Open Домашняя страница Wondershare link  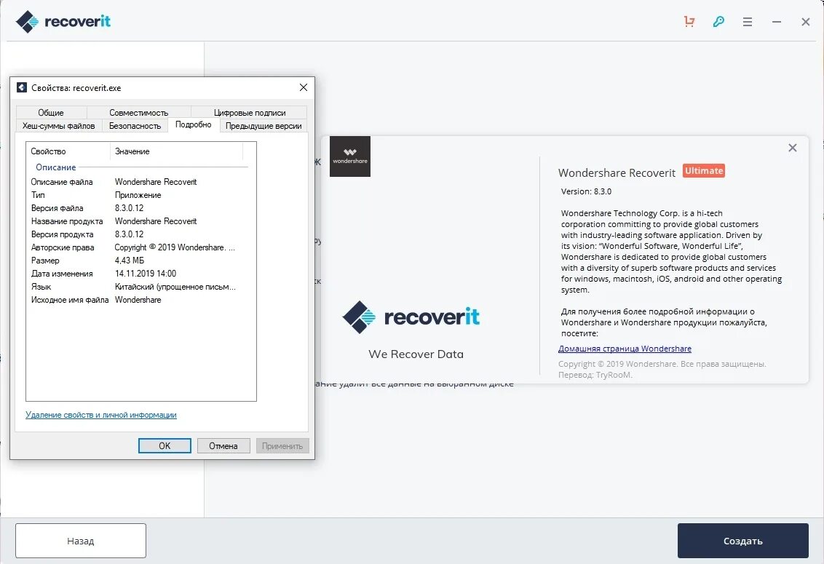tap(625, 349)
